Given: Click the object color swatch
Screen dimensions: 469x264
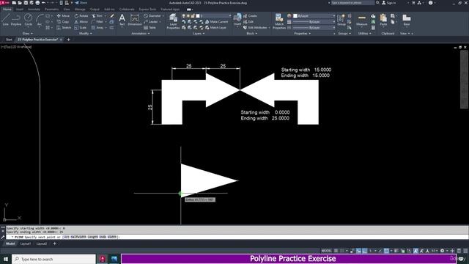Looking at the screenshot, I should [295, 15].
